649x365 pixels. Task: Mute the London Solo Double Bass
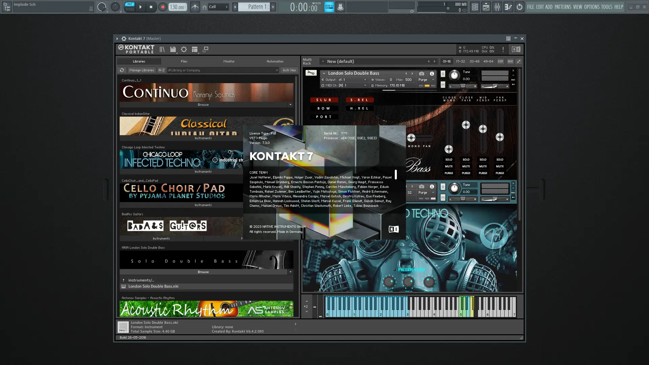click(x=443, y=85)
